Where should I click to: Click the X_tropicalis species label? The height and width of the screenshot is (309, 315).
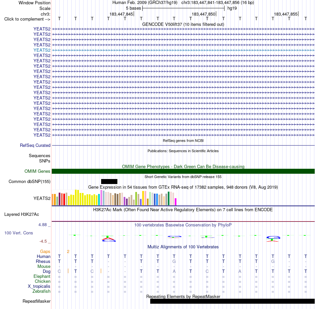39,286
